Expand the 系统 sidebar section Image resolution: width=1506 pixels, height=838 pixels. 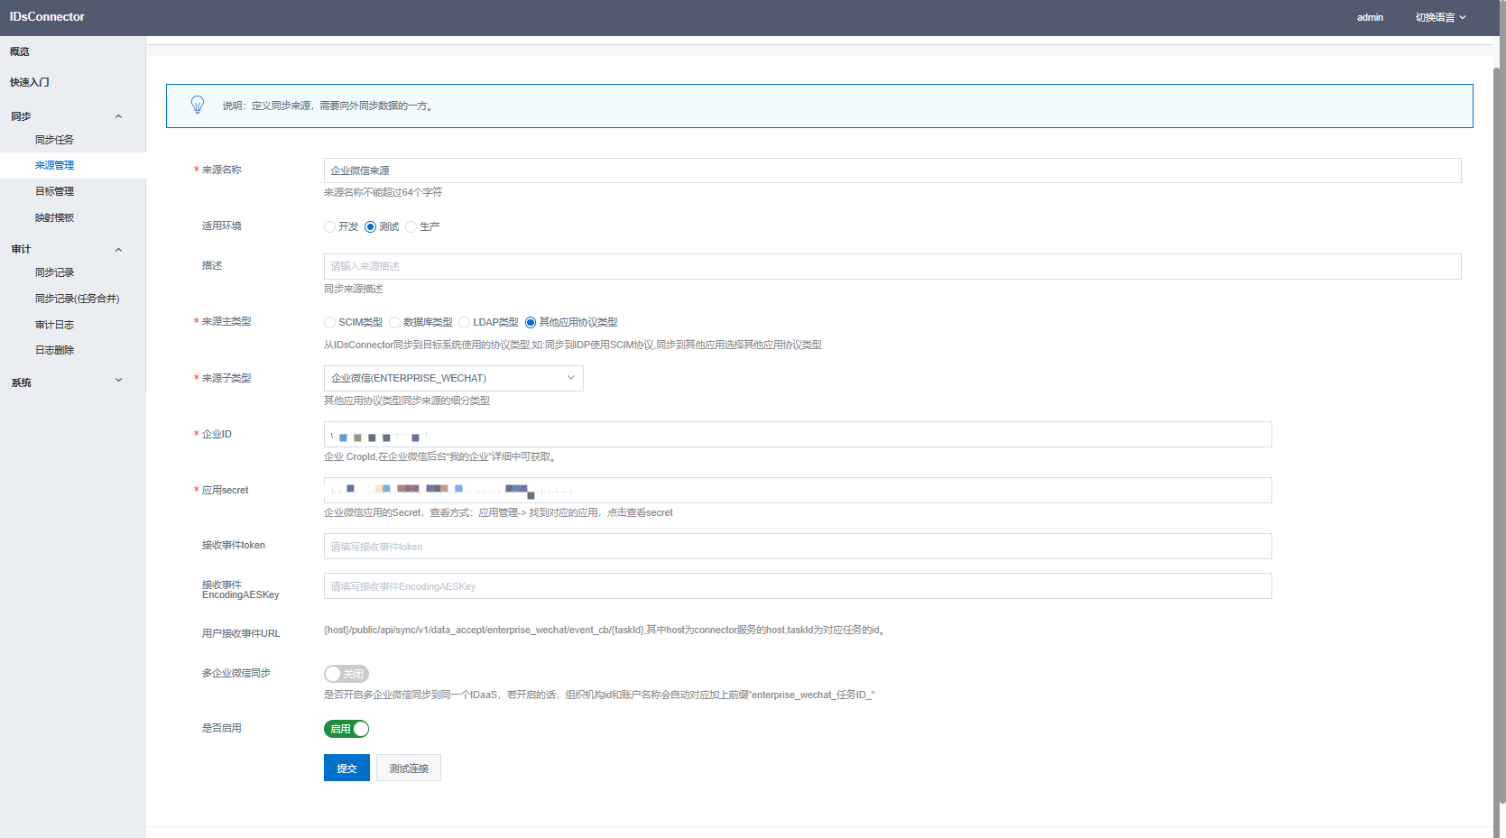(x=118, y=382)
